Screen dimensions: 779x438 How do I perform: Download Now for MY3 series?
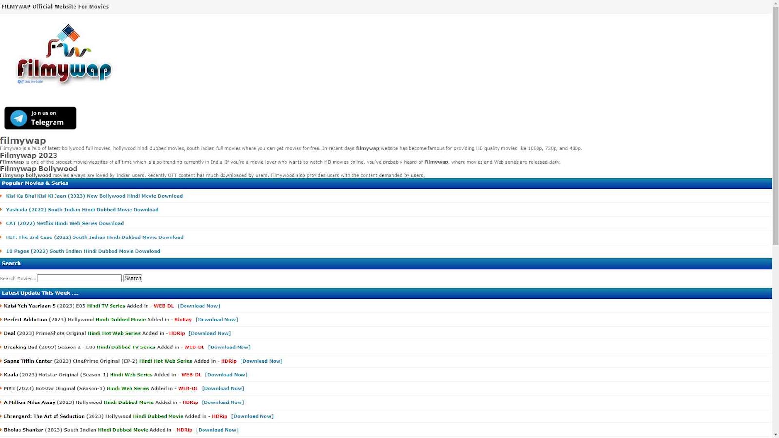pyautogui.click(x=223, y=388)
